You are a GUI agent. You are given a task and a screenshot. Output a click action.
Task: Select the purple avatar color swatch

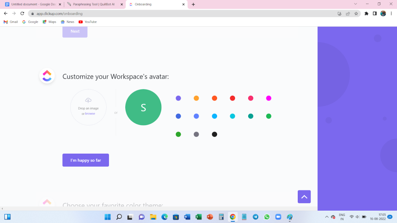coord(178,98)
